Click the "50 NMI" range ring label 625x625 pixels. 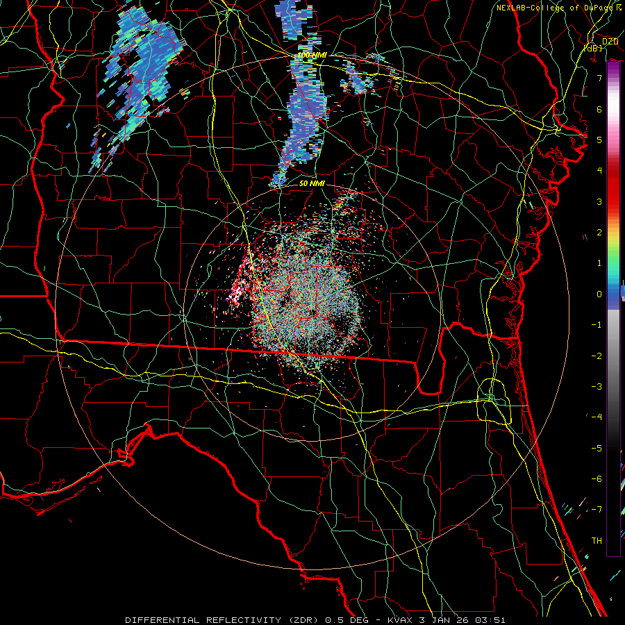click(312, 183)
